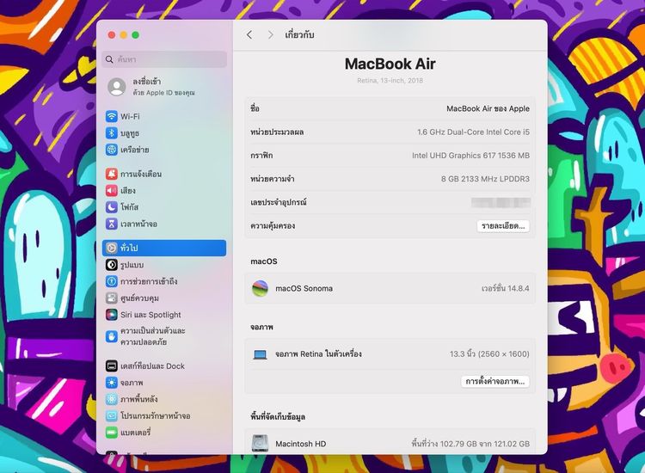Open Battery icon (แบตเตอรี่)

pyautogui.click(x=112, y=433)
